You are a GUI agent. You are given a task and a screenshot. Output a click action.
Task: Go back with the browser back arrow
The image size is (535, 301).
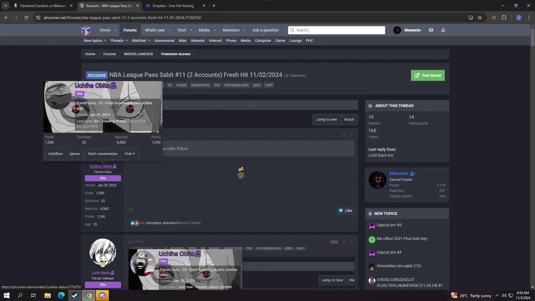pyautogui.click(x=6, y=18)
